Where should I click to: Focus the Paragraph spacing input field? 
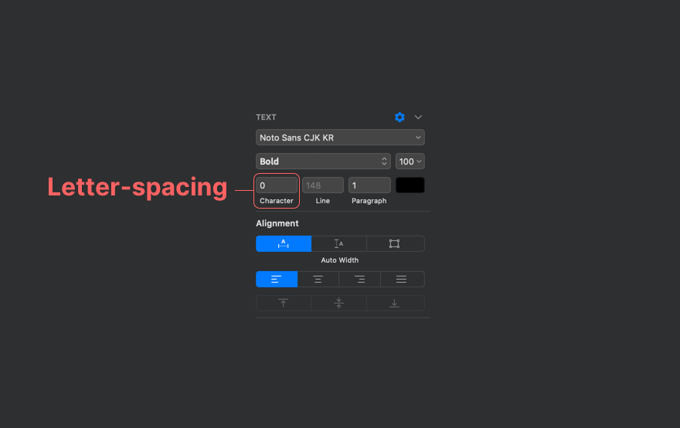(x=369, y=185)
